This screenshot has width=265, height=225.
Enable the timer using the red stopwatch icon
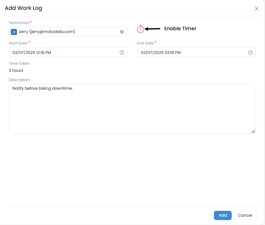pos(141,29)
